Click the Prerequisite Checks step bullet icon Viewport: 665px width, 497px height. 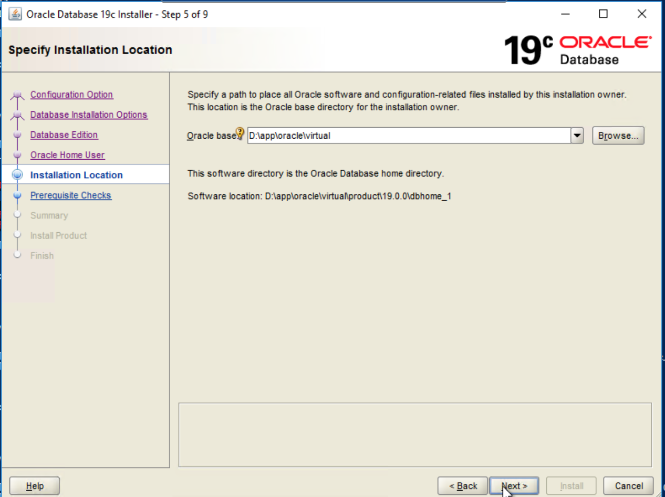click(x=17, y=195)
